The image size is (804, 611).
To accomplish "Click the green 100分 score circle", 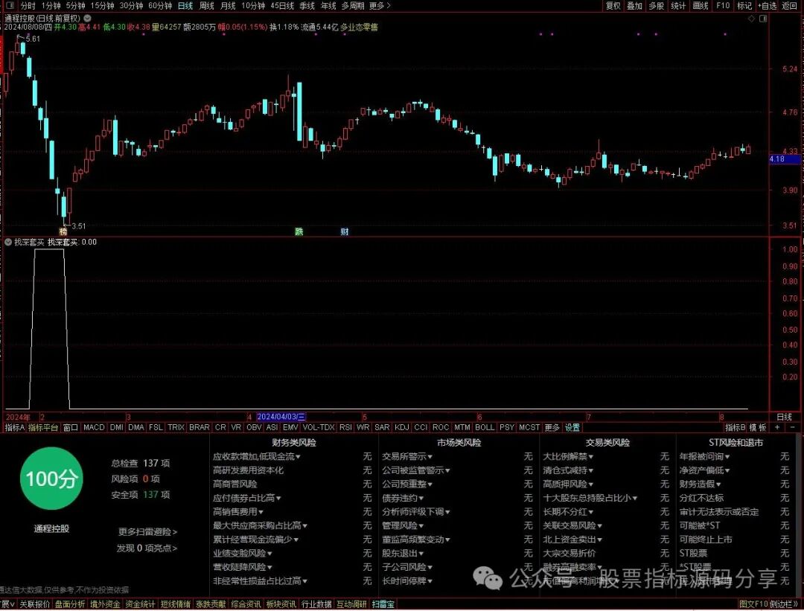I will (x=51, y=479).
